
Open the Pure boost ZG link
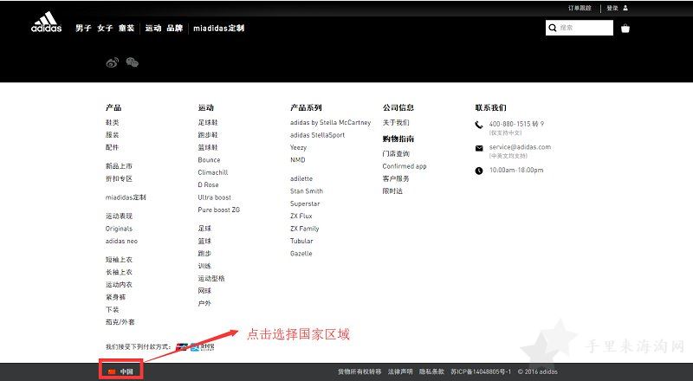(x=219, y=210)
